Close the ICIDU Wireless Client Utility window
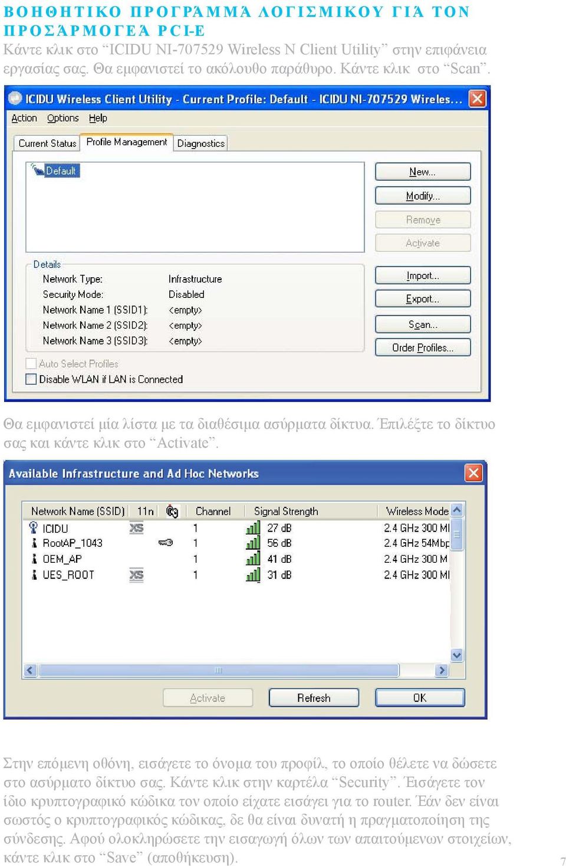The width and height of the screenshot is (566, 866). pos(477,99)
